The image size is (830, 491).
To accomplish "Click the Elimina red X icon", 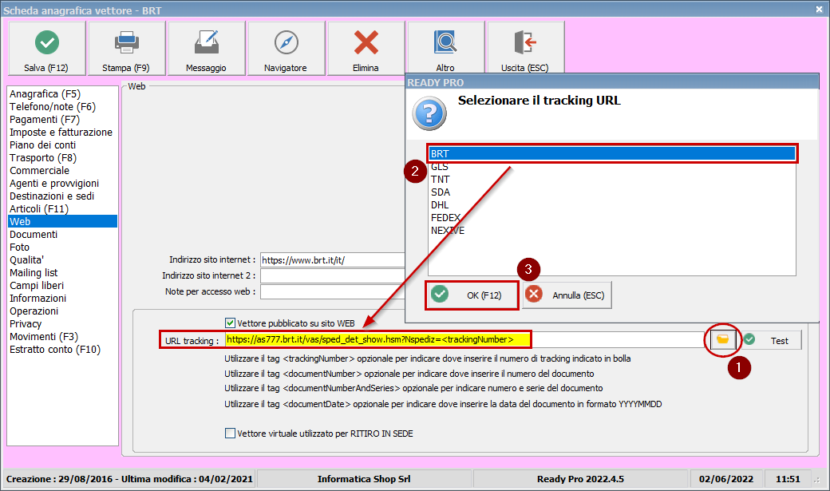I will [x=366, y=42].
